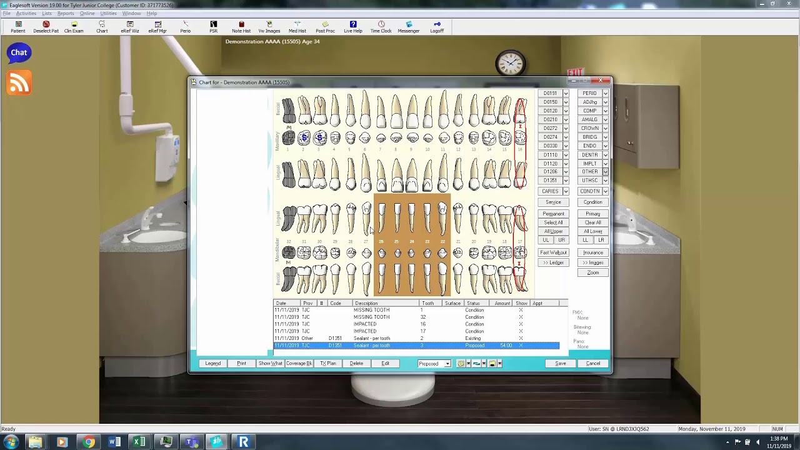800x450 pixels.
Task: Open Live Help from the toolbar
Action: pos(353,27)
